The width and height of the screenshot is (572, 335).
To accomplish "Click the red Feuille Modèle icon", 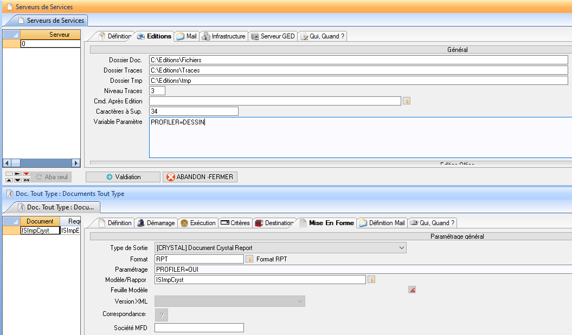I will click(x=412, y=290).
